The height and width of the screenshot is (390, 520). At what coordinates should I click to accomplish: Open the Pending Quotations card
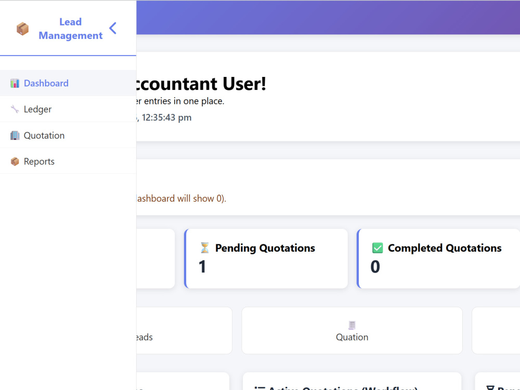pyautogui.click(x=266, y=258)
